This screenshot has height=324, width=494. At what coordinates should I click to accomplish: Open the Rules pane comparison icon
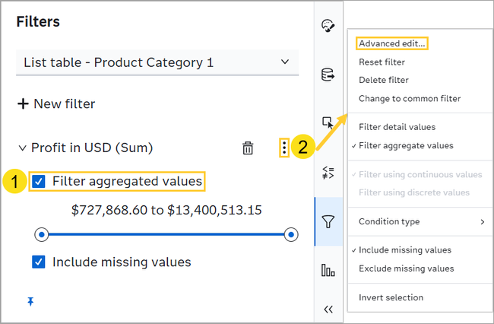pyautogui.click(x=328, y=173)
